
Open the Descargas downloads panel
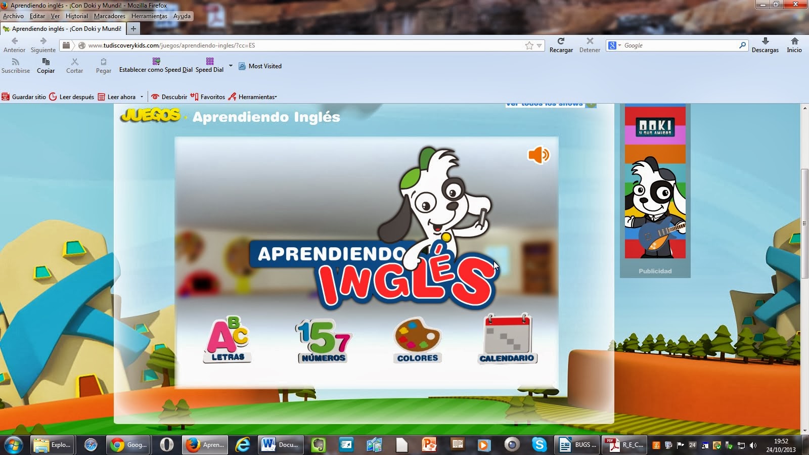(x=765, y=45)
